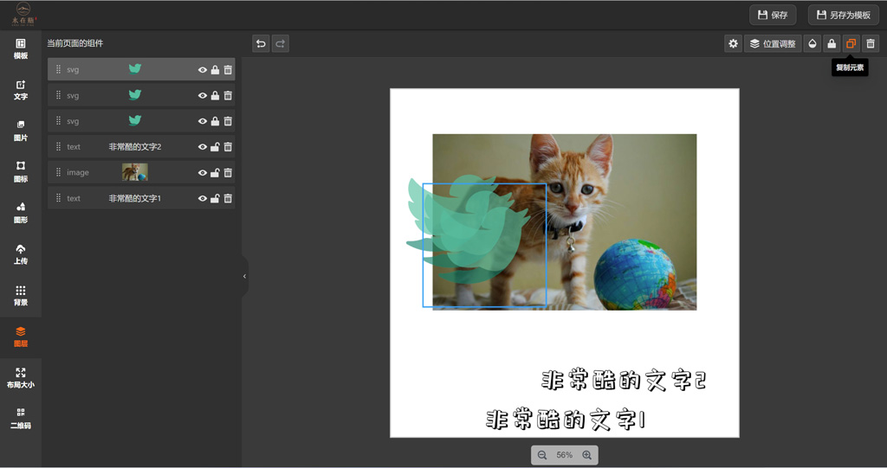Click the 保存 save button

point(773,16)
